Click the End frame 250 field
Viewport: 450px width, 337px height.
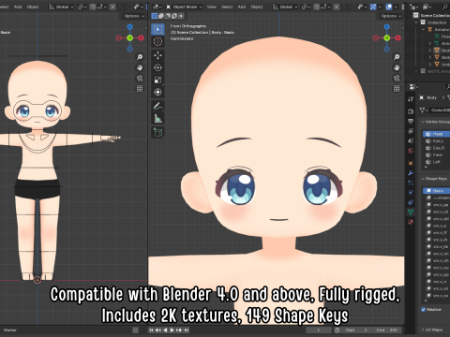click(x=387, y=330)
